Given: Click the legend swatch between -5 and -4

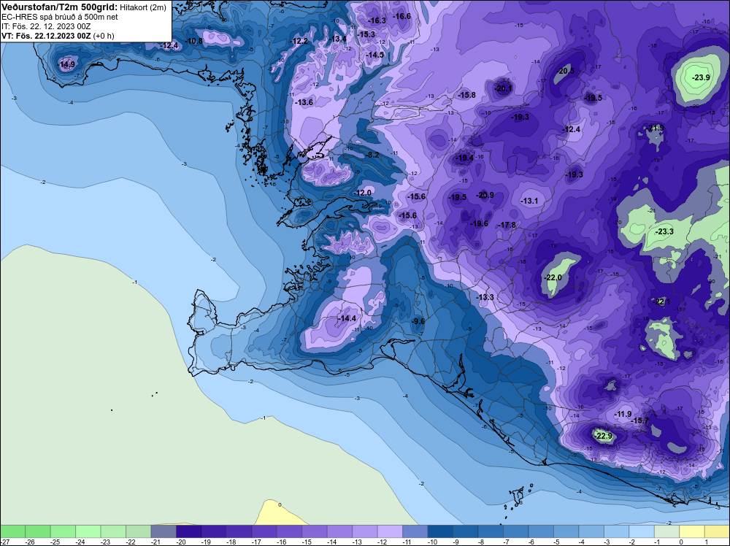Looking at the screenshot, I should 566,531.
